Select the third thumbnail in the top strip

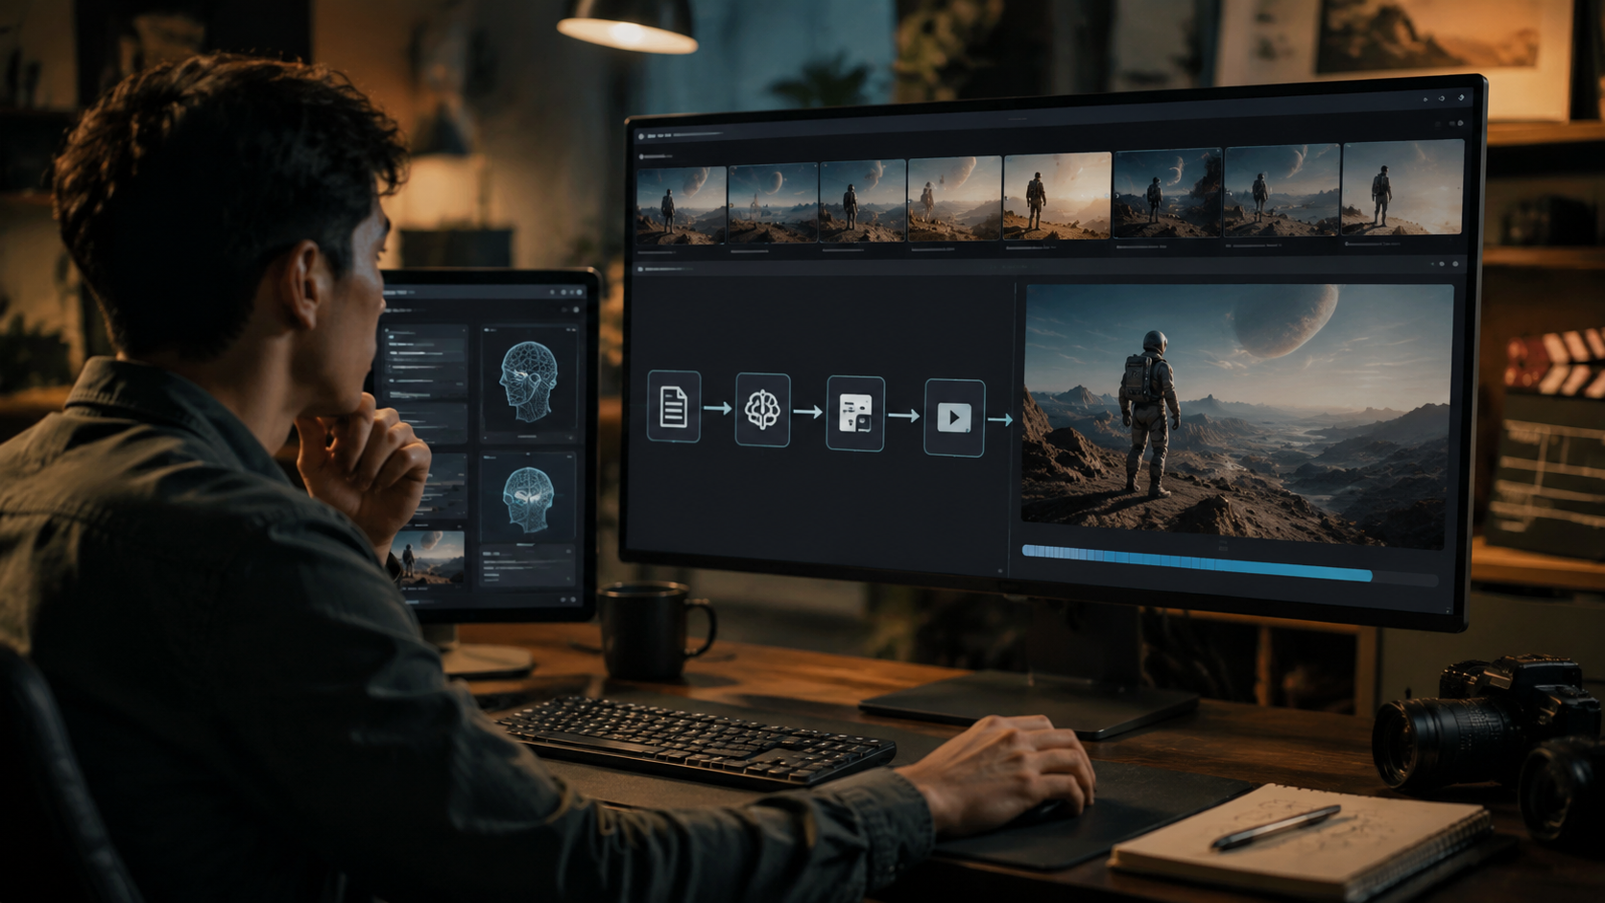click(863, 201)
